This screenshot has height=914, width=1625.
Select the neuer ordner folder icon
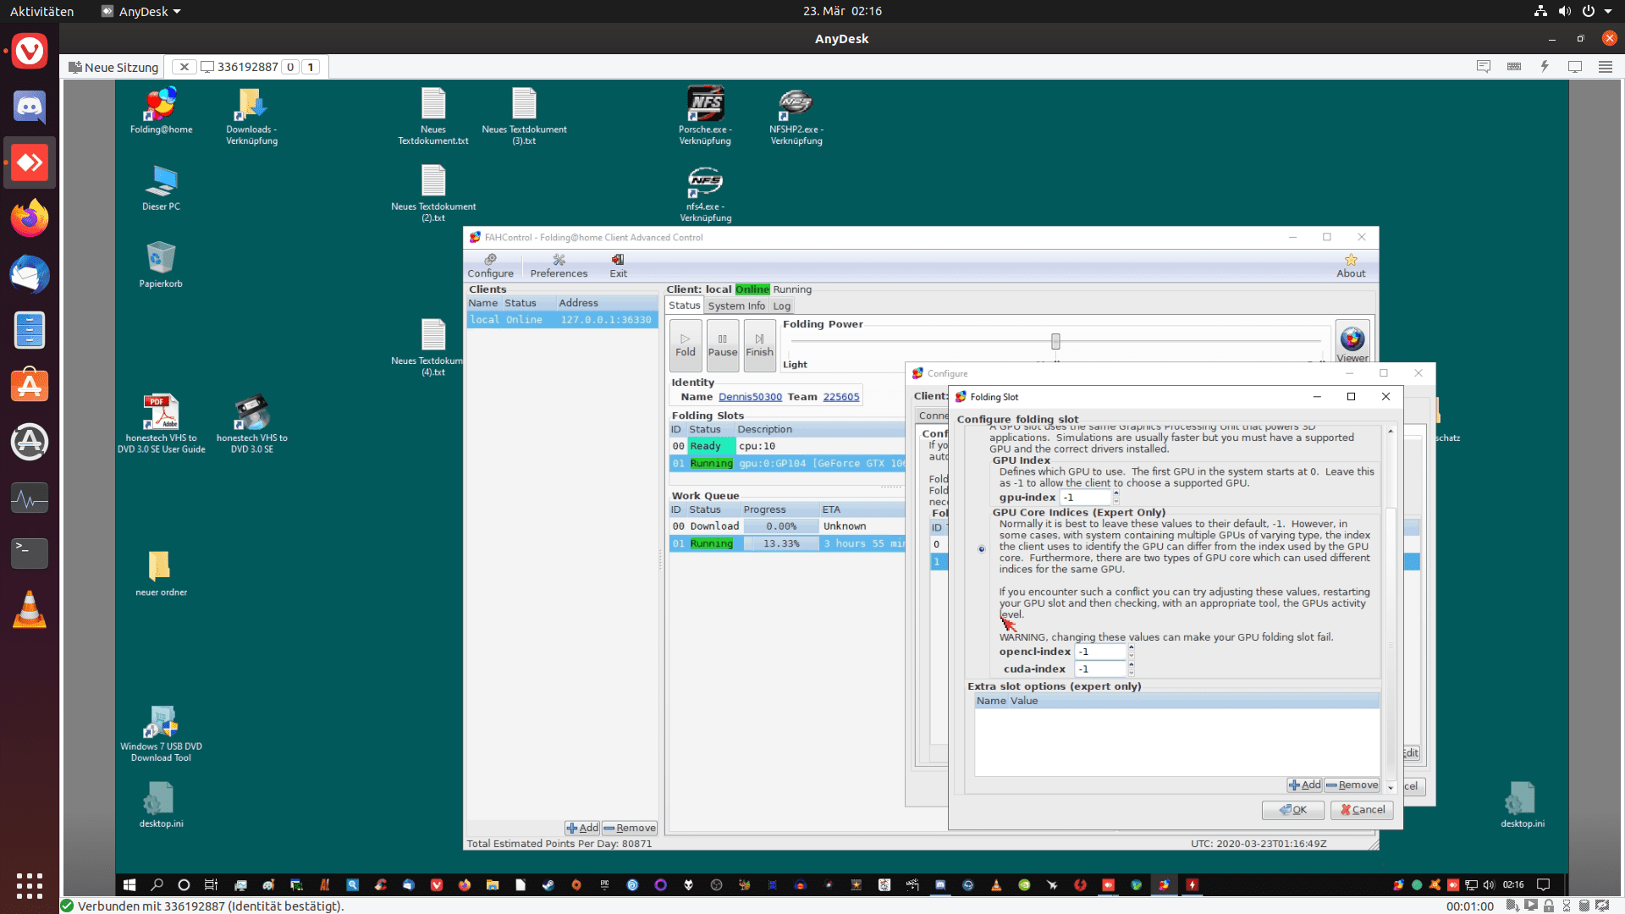161,574
